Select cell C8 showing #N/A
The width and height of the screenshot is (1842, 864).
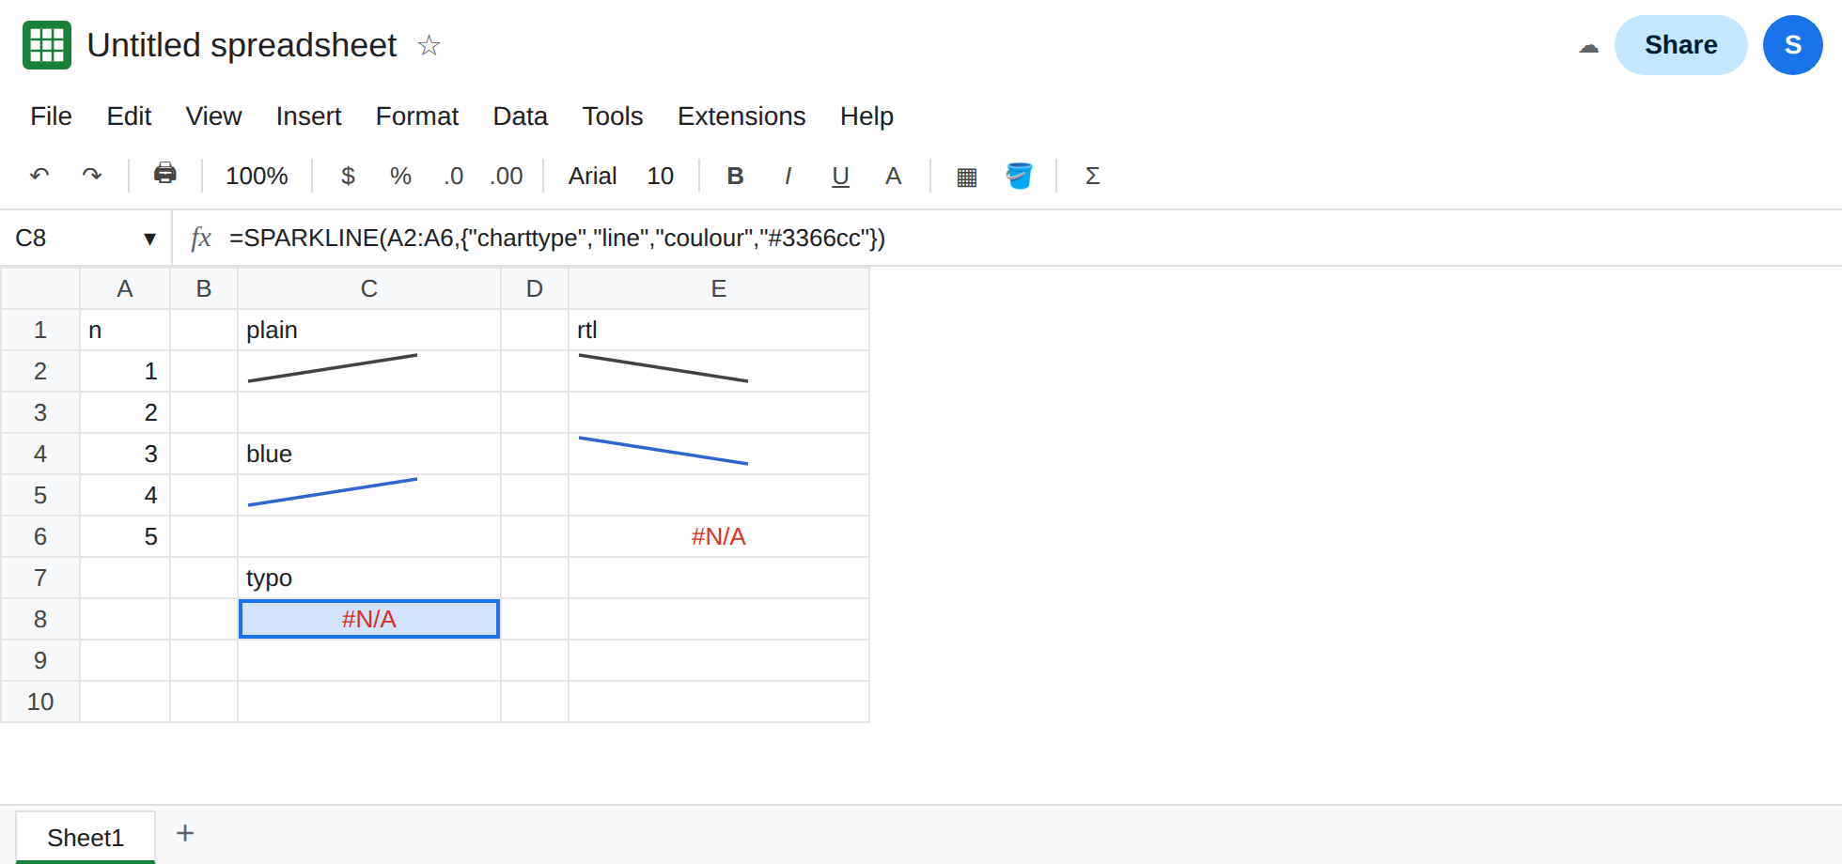pos(369,619)
